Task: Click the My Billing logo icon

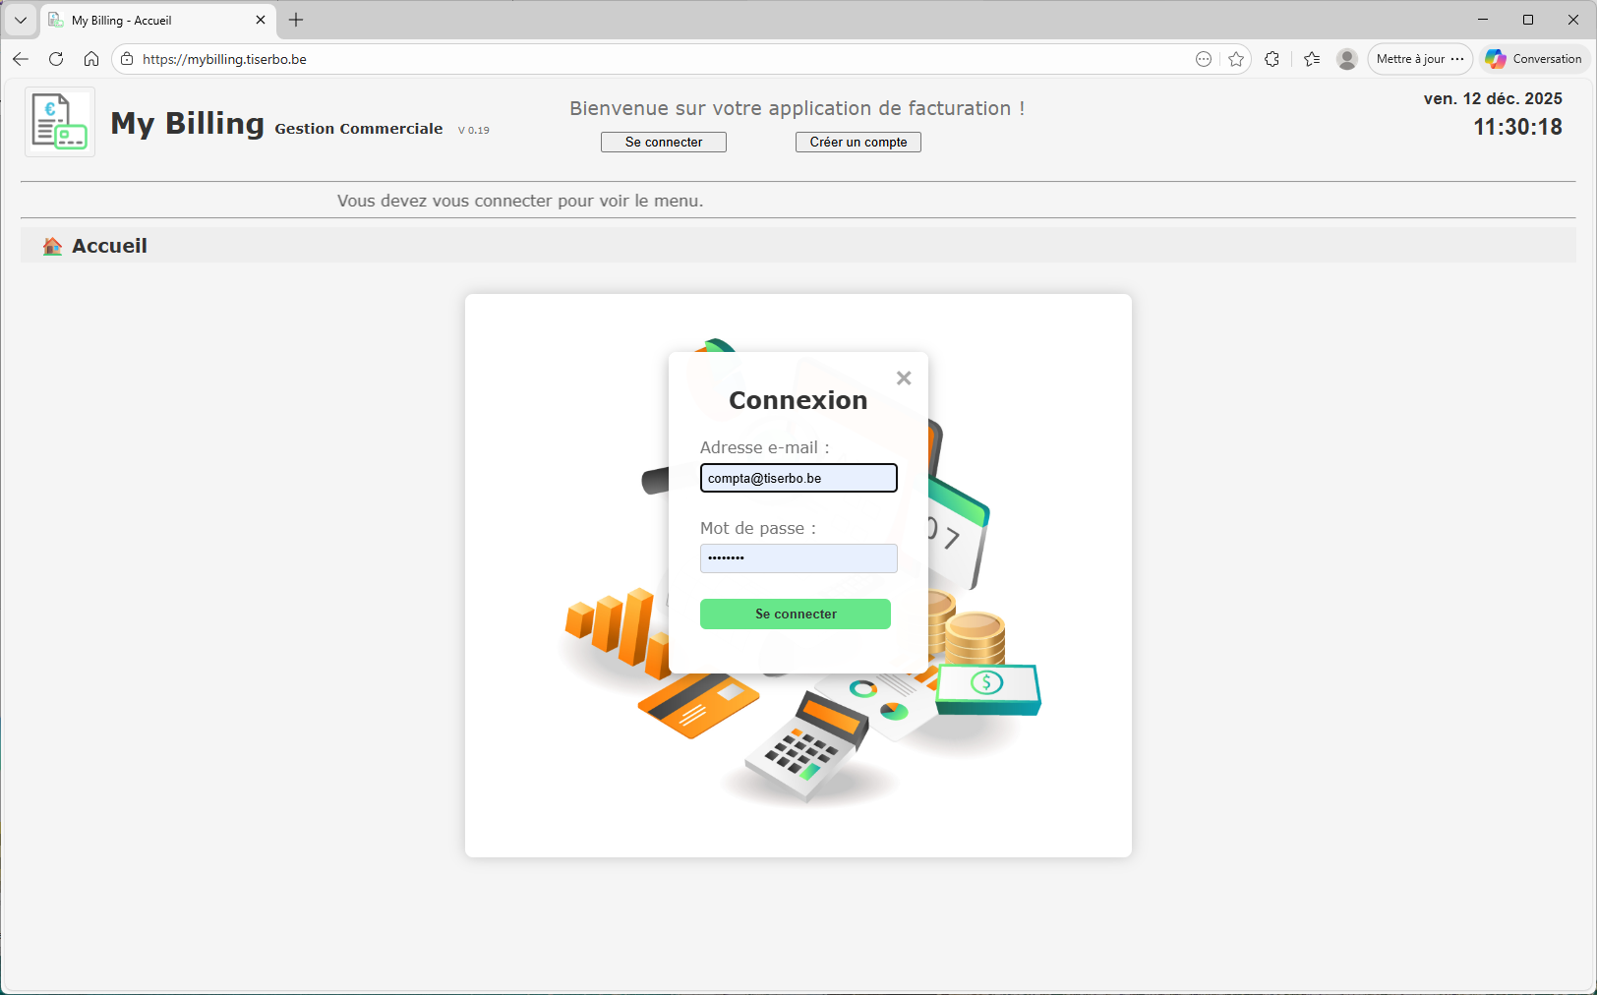Action: (59, 121)
